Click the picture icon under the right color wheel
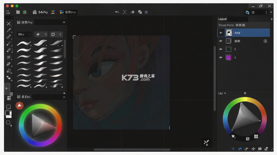 [248, 139]
